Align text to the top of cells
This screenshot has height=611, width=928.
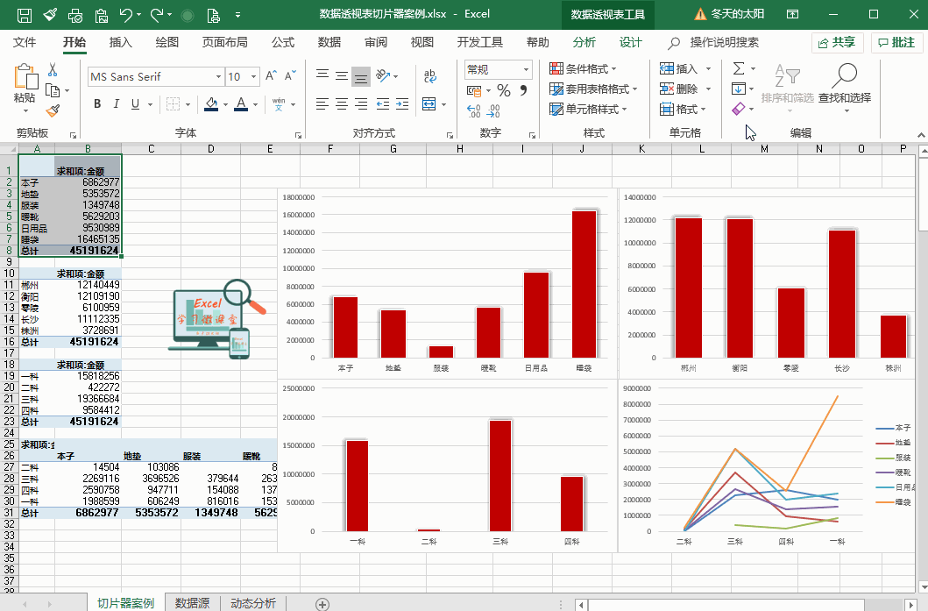tap(322, 75)
